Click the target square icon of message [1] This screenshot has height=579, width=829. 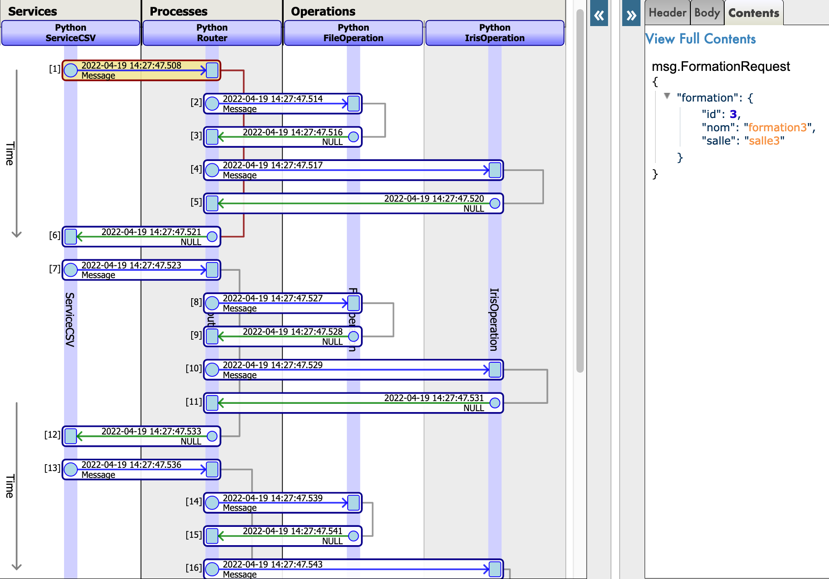[212, 70]
